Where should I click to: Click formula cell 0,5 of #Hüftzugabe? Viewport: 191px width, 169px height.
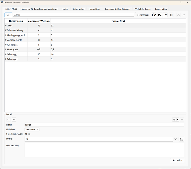click(x=118, y=50)
